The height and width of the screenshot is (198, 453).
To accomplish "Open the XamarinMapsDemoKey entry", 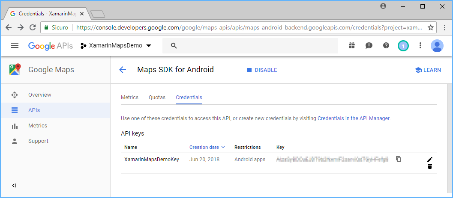I will tap(152, 160).
